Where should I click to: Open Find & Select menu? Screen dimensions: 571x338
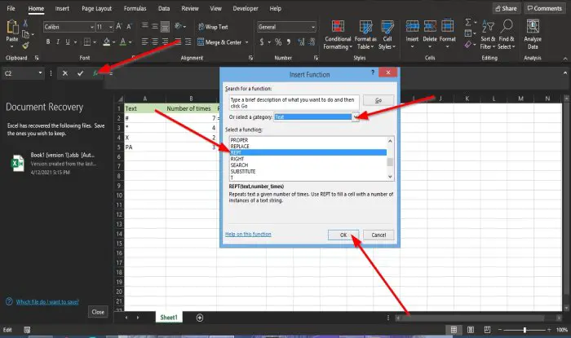507,35
